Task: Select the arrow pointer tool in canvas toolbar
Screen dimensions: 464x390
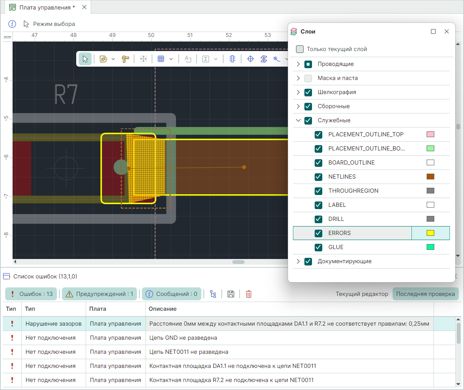Action: [85, 59]
